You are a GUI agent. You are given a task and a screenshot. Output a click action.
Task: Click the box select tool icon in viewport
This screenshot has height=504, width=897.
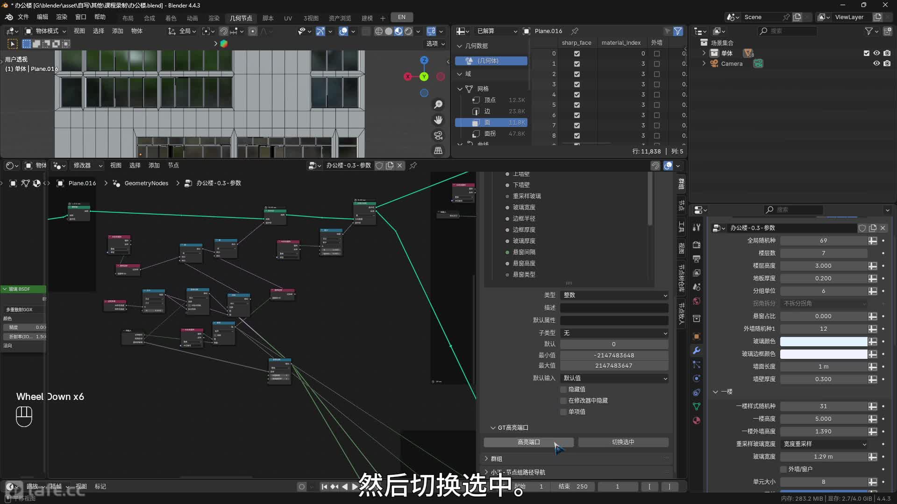(27, 44)
